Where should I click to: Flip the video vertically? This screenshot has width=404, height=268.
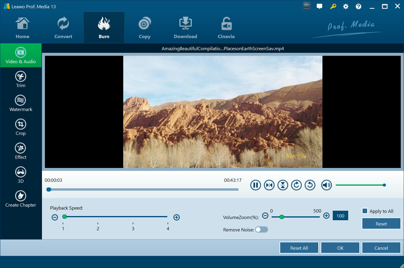[283, 185]
